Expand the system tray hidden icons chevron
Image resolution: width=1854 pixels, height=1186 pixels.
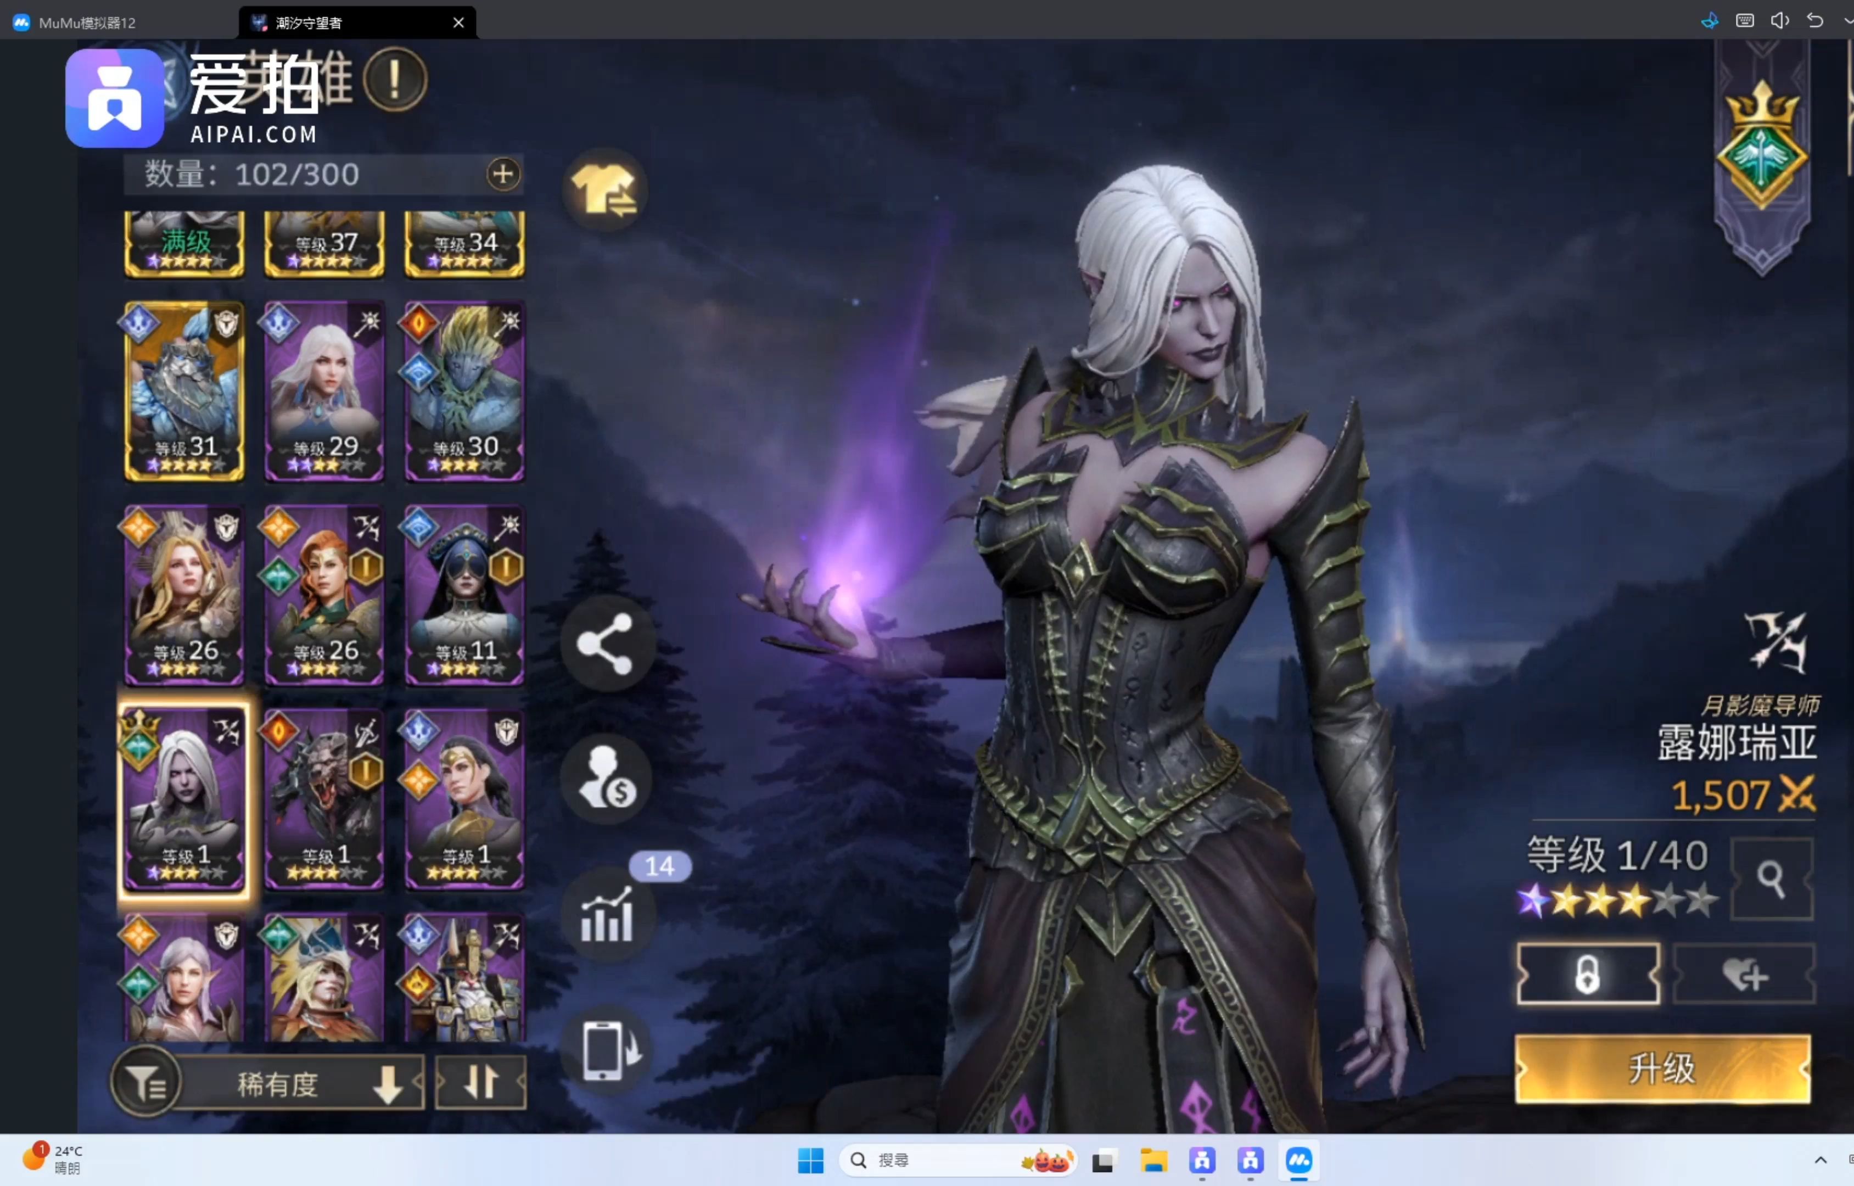(1820, 1160)
